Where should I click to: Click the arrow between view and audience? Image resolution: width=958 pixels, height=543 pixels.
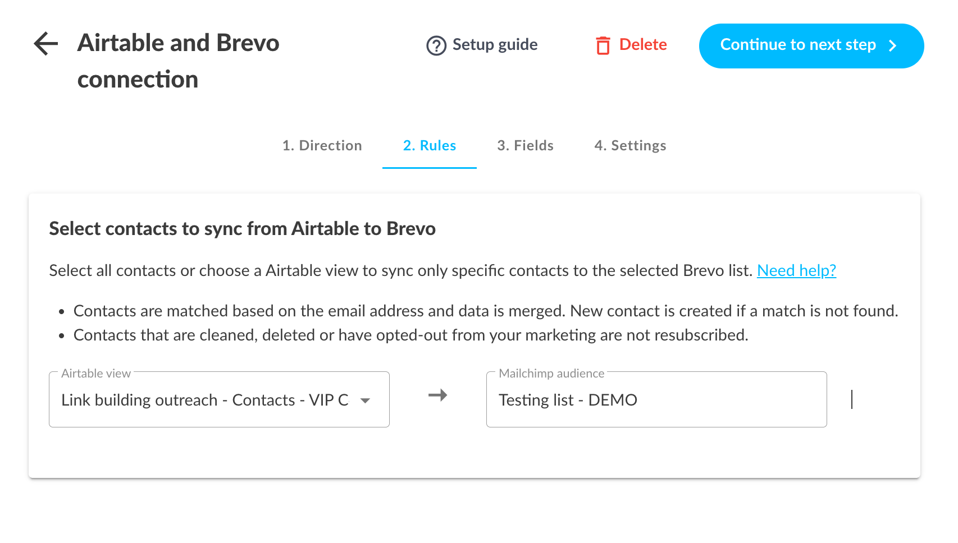(437, 395)
